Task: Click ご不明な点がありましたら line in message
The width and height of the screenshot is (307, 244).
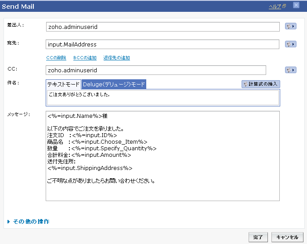Action: coord(101,181)
